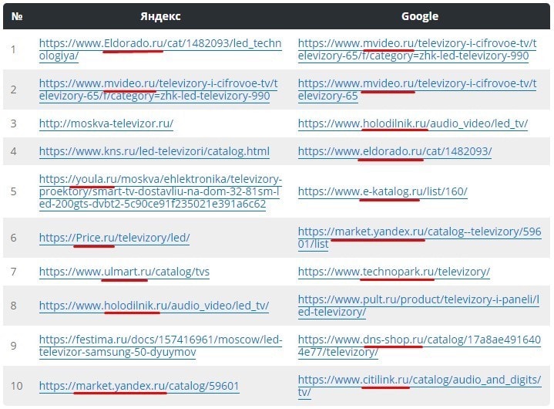
Task: Open the citilink.ru audio_and_digits/tv link
Action: click(419, 386)
